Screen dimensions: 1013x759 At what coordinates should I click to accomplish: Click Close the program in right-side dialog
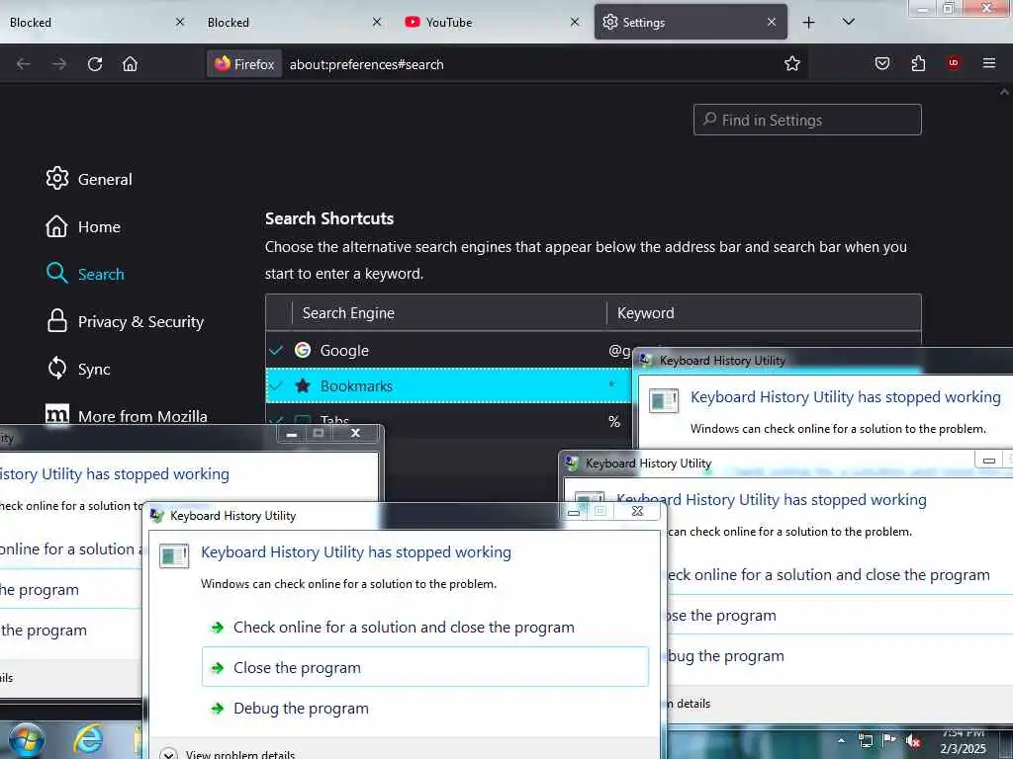(721, 615)
